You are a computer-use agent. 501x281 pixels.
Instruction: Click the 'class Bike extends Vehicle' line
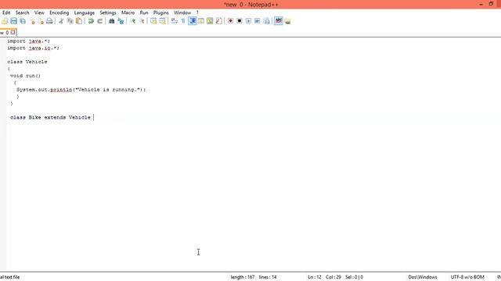coord(50,118)
